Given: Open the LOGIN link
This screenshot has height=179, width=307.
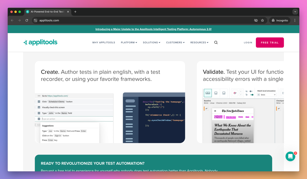Looking at the screenshot, I should pyautogui.click(x=248, y=43).
